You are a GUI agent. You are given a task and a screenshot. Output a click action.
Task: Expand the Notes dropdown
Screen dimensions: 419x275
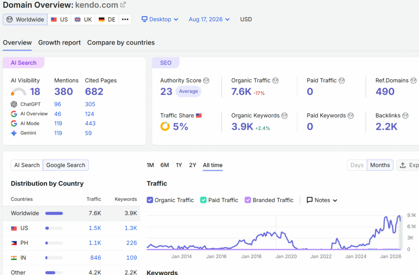click(322, 200)
